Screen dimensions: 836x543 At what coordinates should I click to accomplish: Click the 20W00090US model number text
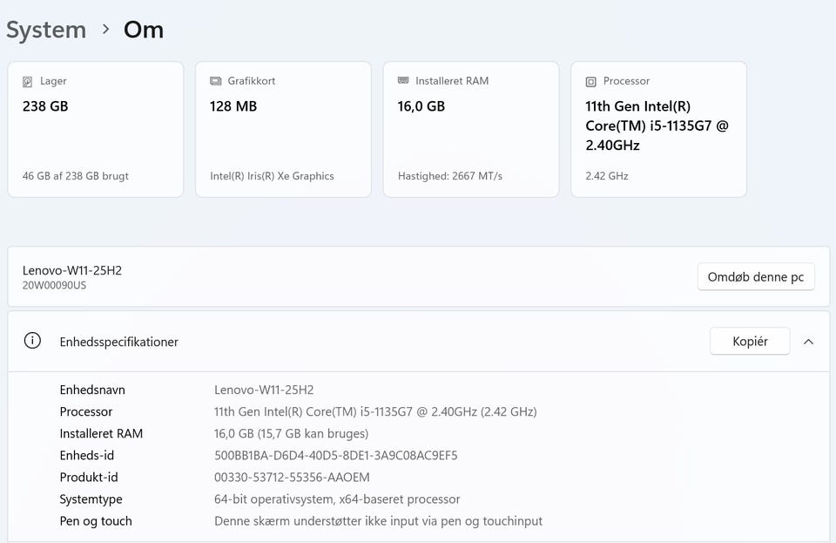(x=54, y=285)
